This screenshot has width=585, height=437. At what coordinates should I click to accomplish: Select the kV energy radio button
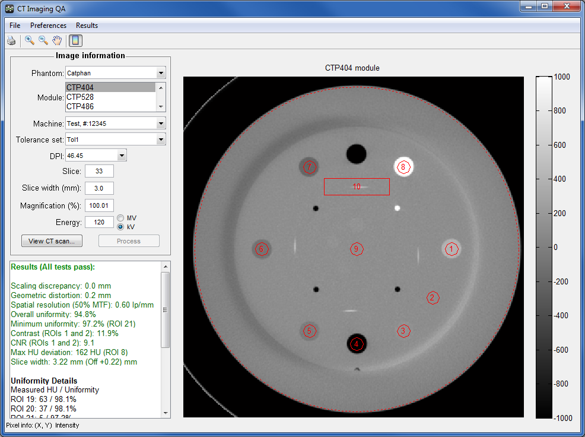(121, 227)
